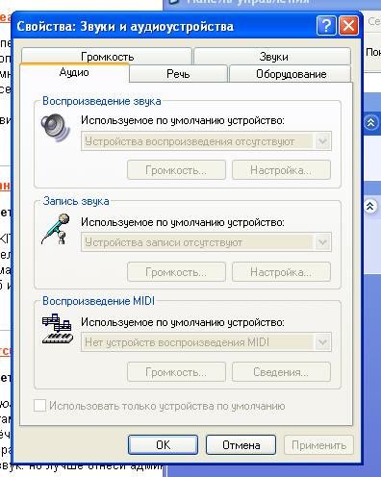The height and width of the screenshot is (477, 381).
Task: Click Настройка... button under playback device
Action: pyautogui.click(x=281, y=170)
